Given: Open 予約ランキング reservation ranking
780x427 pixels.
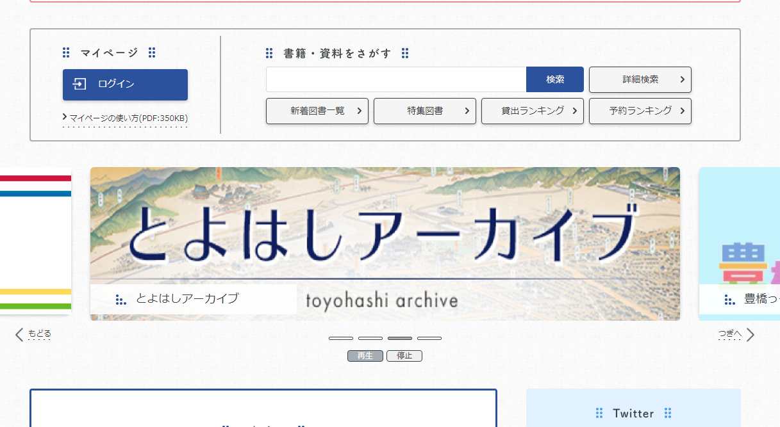Looking at the screenshot, I should click(x=640, y=111).
